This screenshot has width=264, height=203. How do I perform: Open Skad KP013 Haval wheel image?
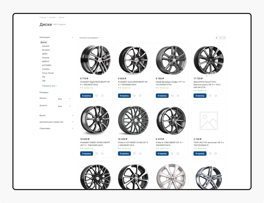[209, 60]
